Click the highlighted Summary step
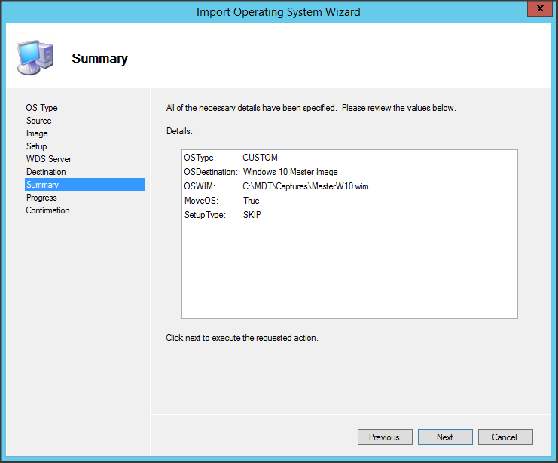This screenshot has height=463, width=558. [42, 185]
